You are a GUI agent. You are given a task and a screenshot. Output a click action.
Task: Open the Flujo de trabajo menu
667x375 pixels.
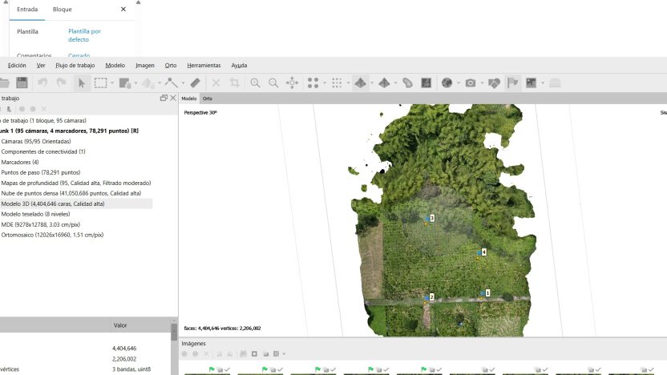pos(75,66)
